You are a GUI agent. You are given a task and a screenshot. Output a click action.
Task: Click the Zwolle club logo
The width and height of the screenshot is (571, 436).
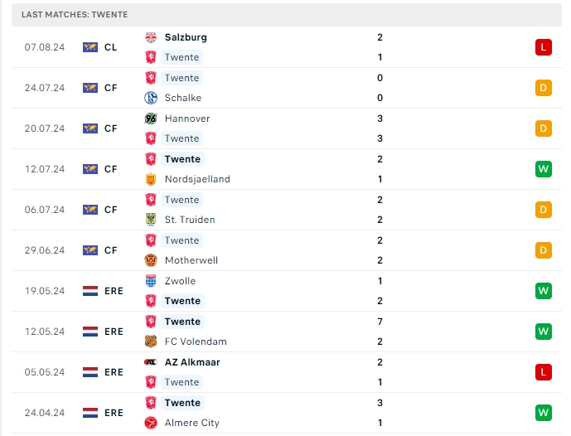[x=151, y=281]
